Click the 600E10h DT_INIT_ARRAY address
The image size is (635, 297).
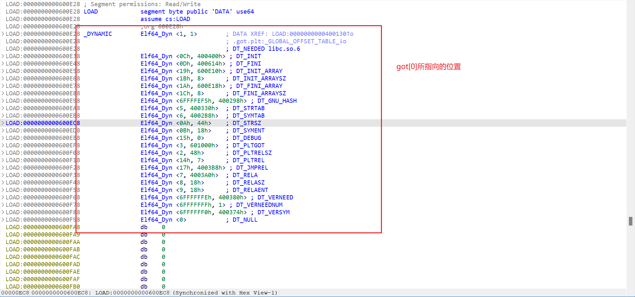click(211, 71)
